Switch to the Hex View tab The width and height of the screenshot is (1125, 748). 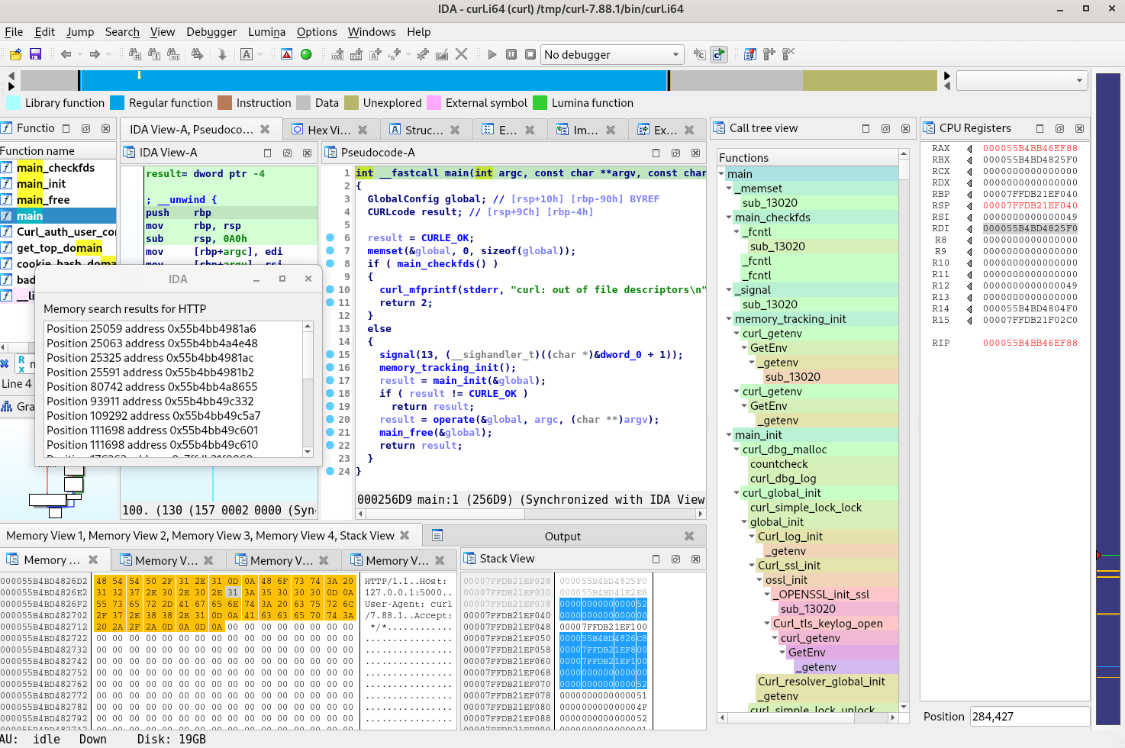click(328, 130)
